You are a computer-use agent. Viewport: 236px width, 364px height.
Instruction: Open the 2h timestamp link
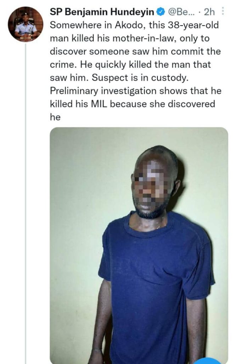209,12
